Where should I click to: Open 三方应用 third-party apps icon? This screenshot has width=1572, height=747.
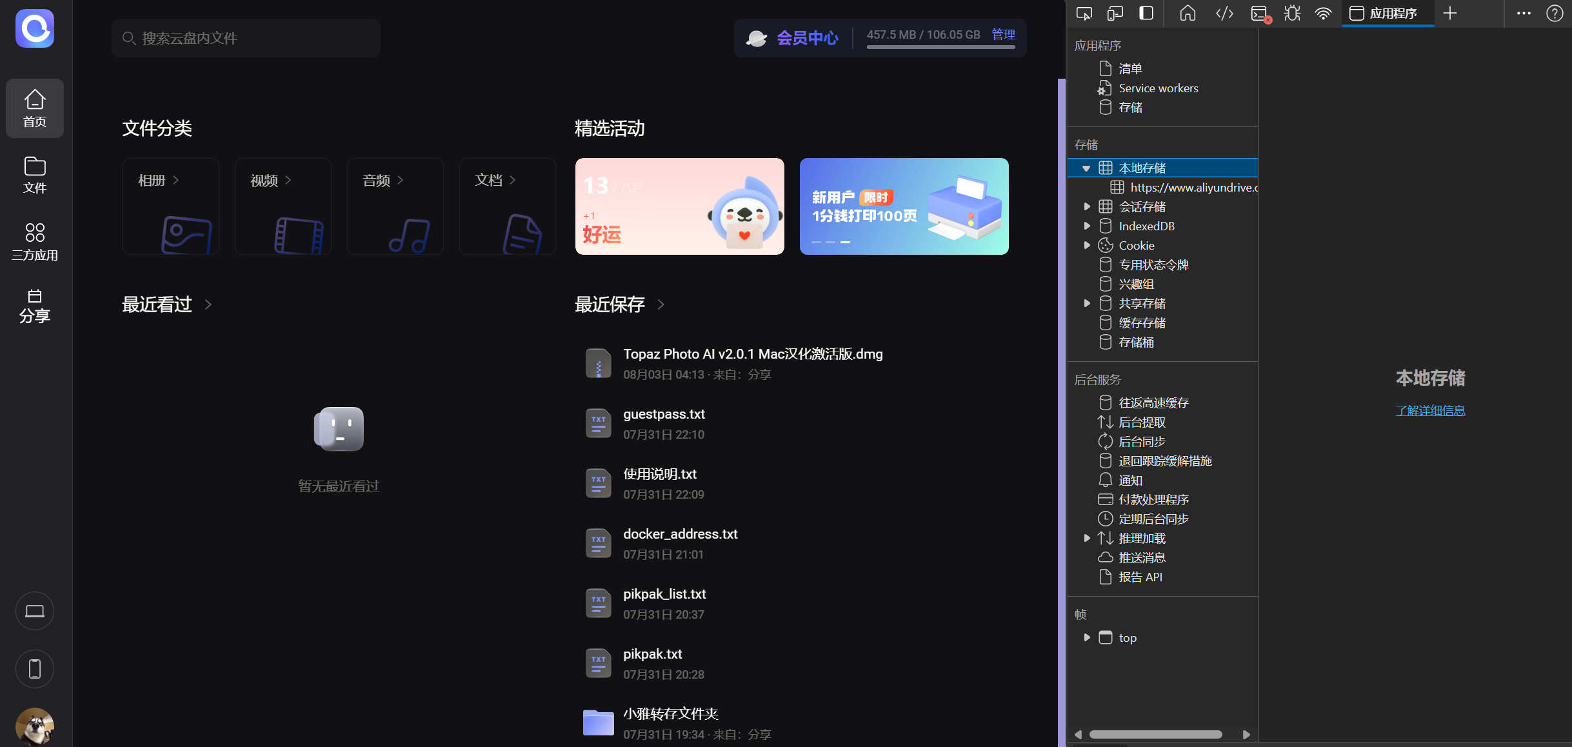(35, 241)
